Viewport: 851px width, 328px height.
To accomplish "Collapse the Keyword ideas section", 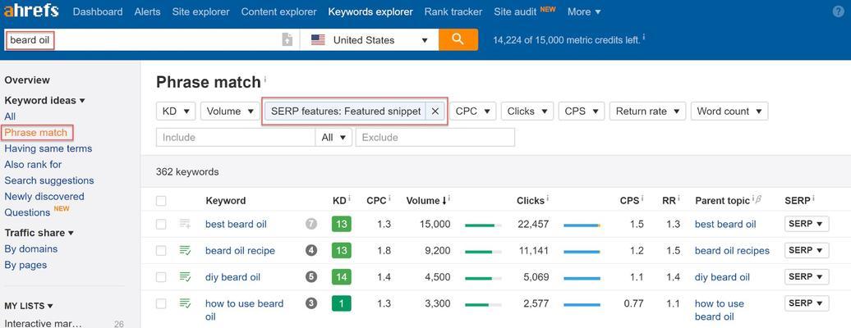I will tap(44, 100).
